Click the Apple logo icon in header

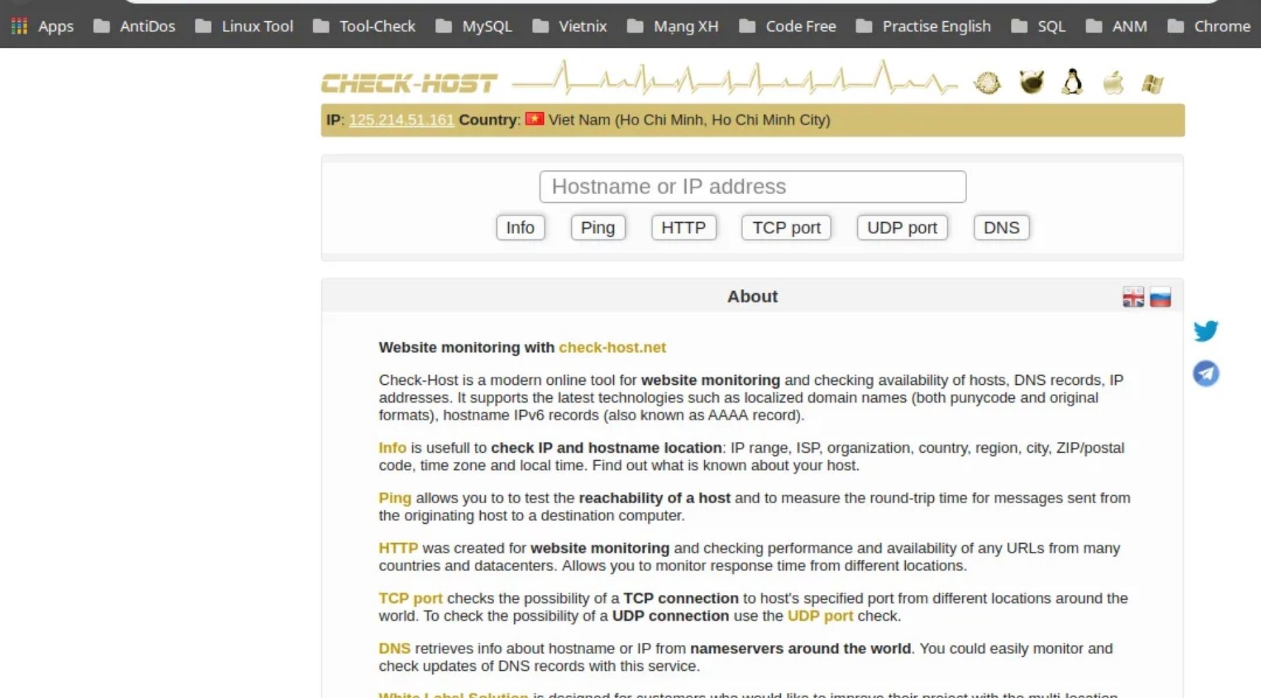point(1113,83)
